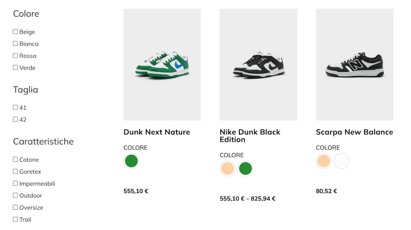Enable the Bianca color filter

tap(15, 44)
